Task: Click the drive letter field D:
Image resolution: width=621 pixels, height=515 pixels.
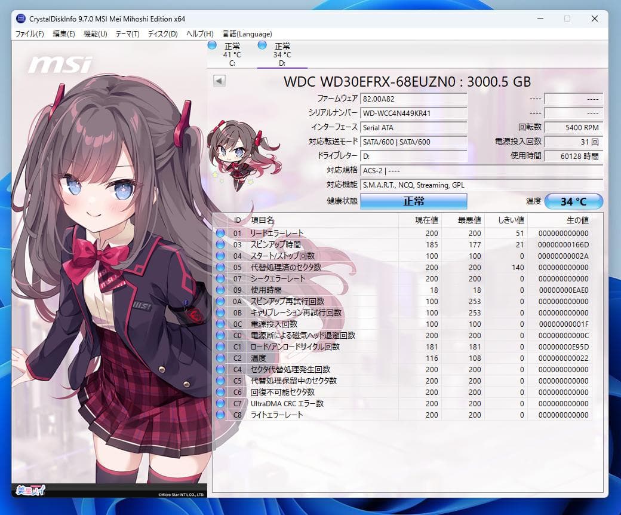Action: point(413,156)
